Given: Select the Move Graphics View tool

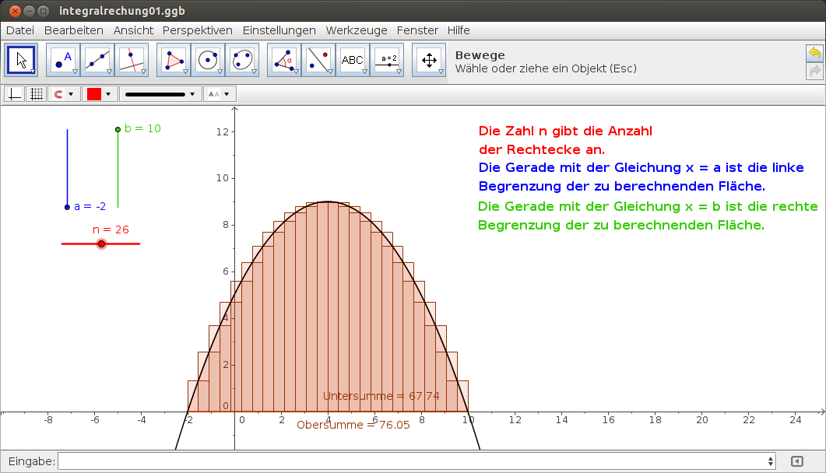Looking at the screenshot, I should (x=429, y=60).
